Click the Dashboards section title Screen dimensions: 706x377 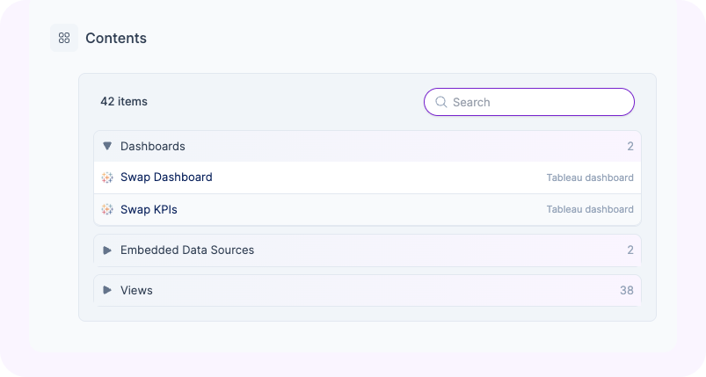pos(152,146)
